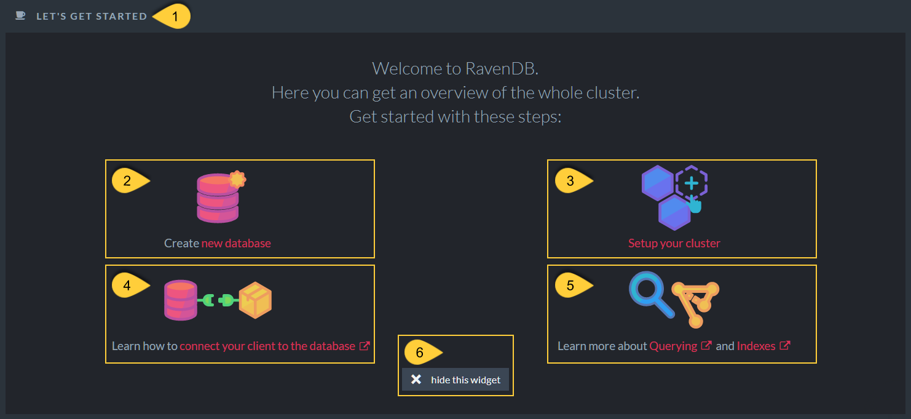Click the hexagon cluster setup icon
The image size is (911, 419).
[675, 197]
